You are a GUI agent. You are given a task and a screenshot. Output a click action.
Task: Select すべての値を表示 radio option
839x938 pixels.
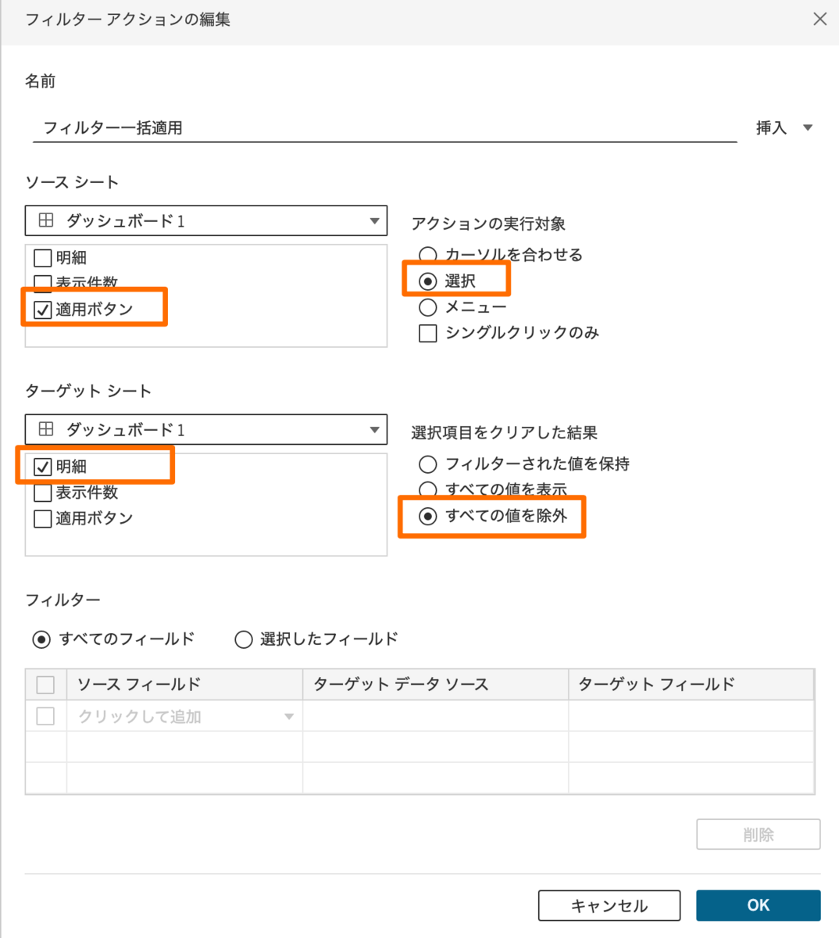point(428,490)
